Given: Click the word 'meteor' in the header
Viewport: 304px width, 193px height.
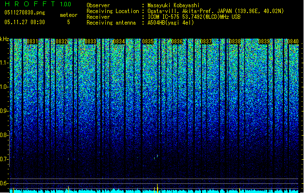Looking at the screenshot, I should click(69, 15).
